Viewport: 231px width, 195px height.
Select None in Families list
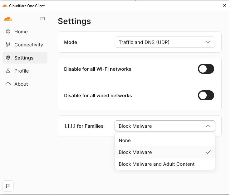tap(165, 140)
